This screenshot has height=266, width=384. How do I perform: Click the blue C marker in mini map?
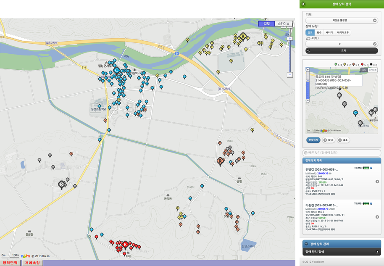click(355, 113)
